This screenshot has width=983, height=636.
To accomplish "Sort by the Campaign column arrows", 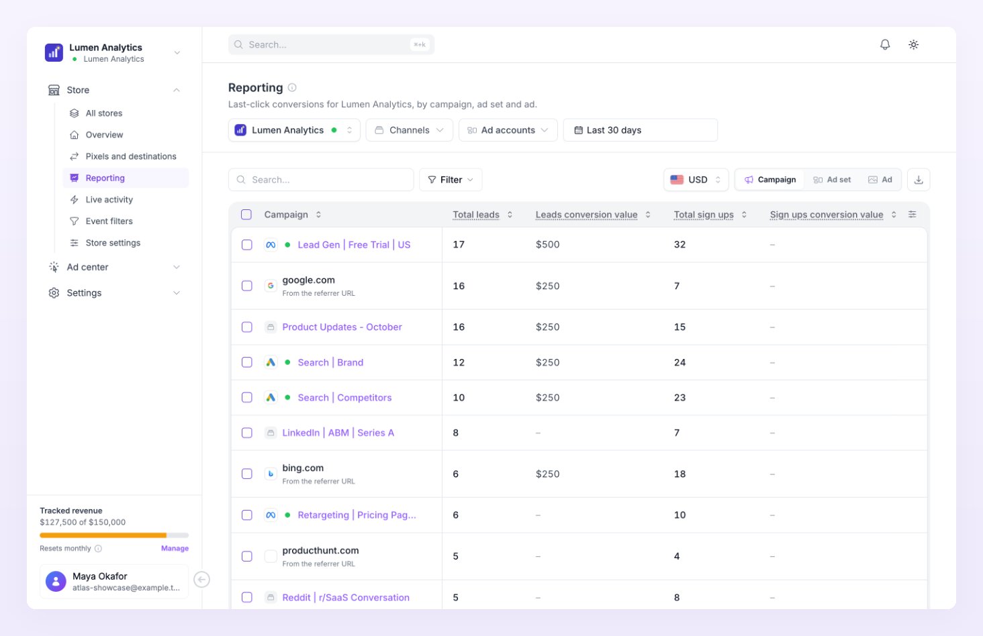I will pos(318,215).
